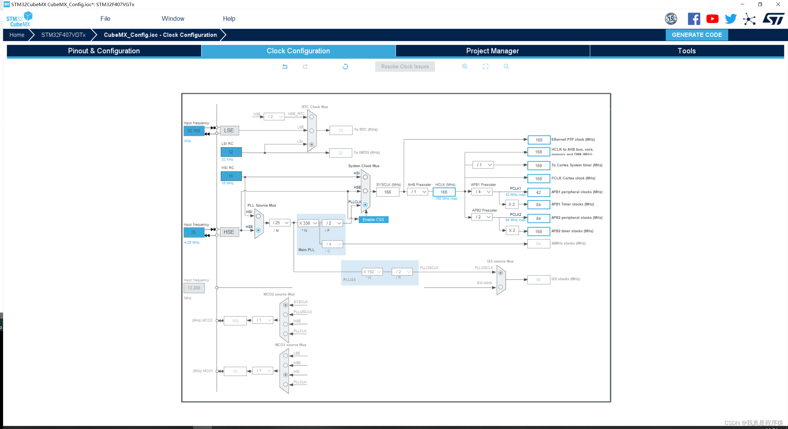The width and height of the screenshot is (788, 429).
Task: Open the Twitter link icon
Action: tap(731, 19)
